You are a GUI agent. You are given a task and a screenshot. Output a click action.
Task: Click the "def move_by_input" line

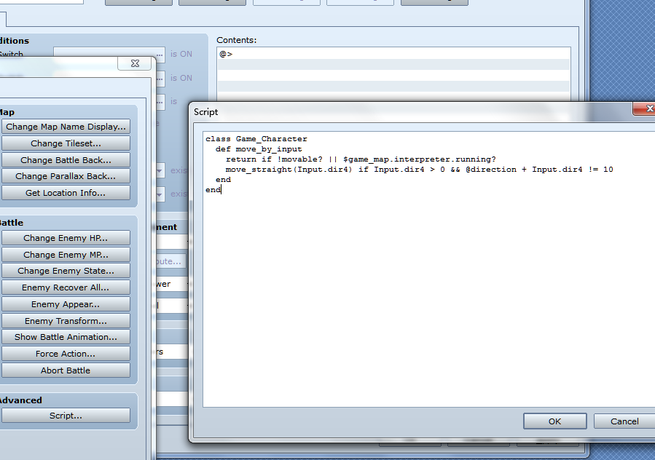pyautogui.click(x=259, y=149)
